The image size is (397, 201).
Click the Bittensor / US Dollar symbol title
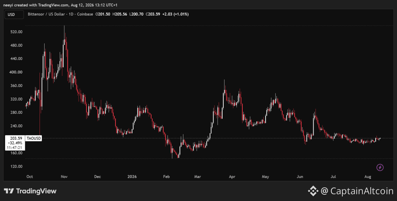point(46,14)
